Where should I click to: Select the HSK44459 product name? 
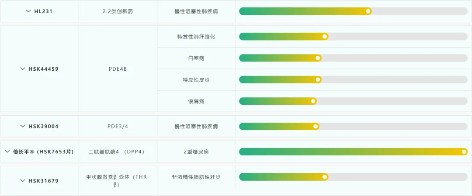point(43,69)
